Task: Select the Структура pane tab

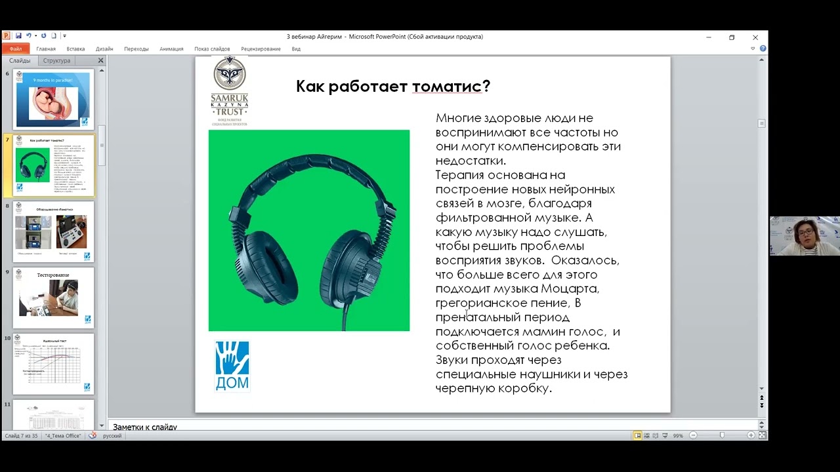Action: (x=56, y=60)
